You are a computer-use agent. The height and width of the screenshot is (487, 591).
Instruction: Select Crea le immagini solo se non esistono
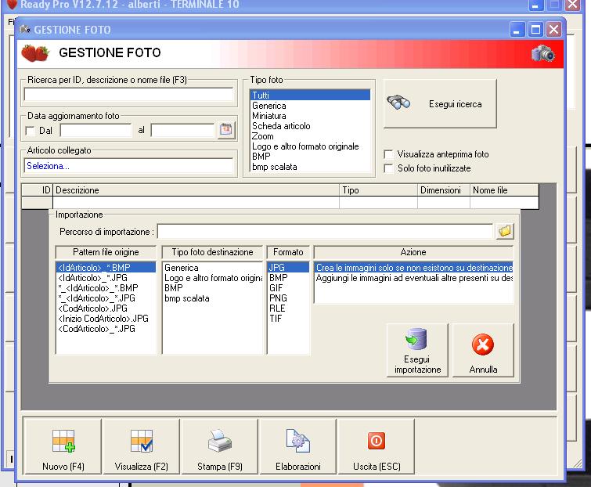point(413,267)
